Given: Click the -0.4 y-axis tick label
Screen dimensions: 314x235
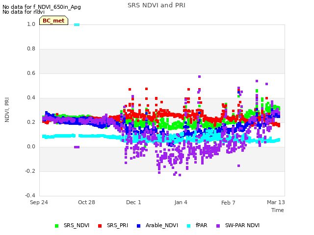Looking at the screenshot, I should coord(30,195).
